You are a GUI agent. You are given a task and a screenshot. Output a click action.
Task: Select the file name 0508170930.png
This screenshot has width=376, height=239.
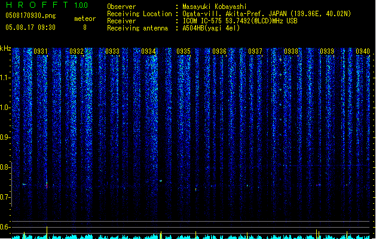pos(30,16)
